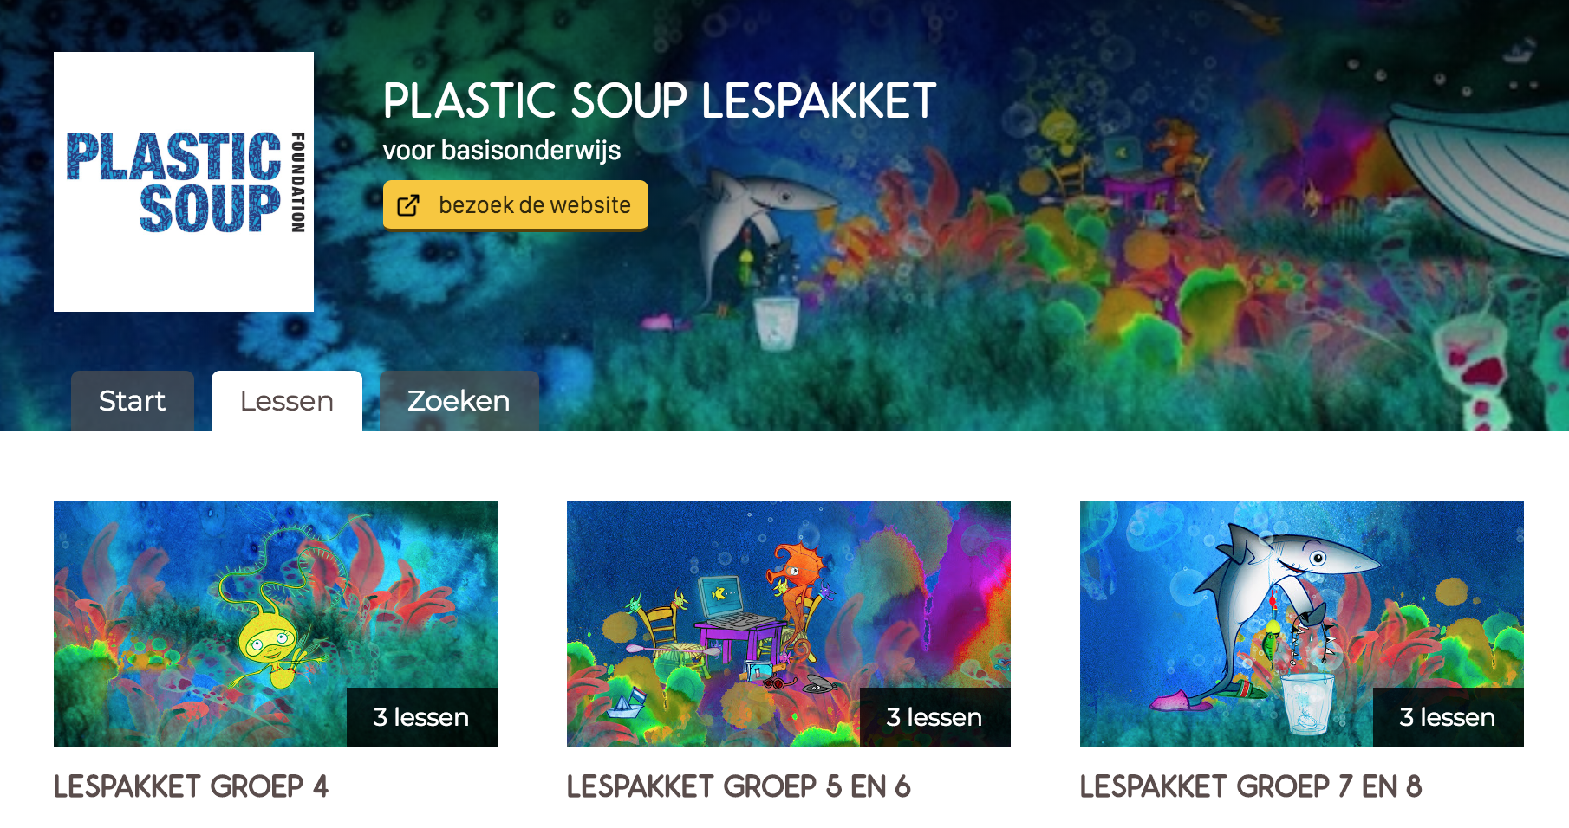Click the Plastic Soup Foundation logo
Viewport: 1569px width, 828px height.
pyautogui.click(x=184, y=182)
